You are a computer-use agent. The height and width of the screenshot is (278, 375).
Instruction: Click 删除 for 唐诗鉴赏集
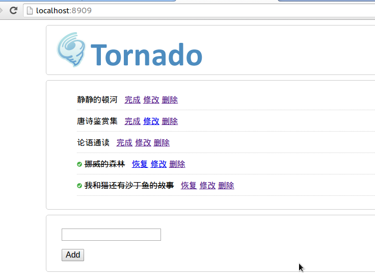[x=170, y=121]
